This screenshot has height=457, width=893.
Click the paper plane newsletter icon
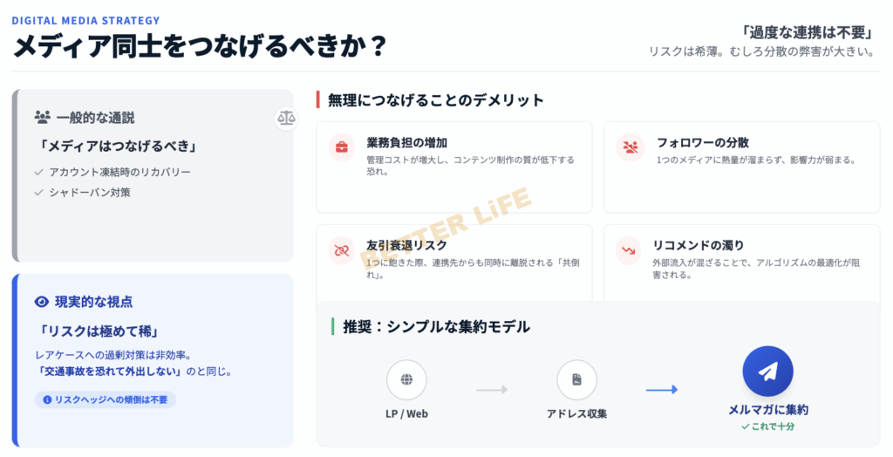[x=767, y=372]
